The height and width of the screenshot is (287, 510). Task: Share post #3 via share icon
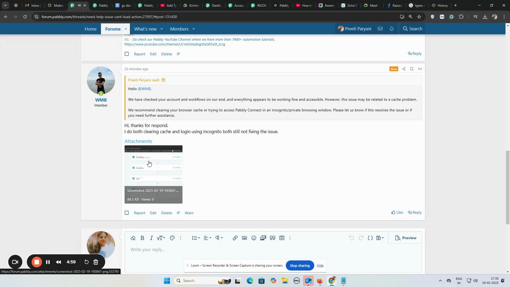(404, 69)
